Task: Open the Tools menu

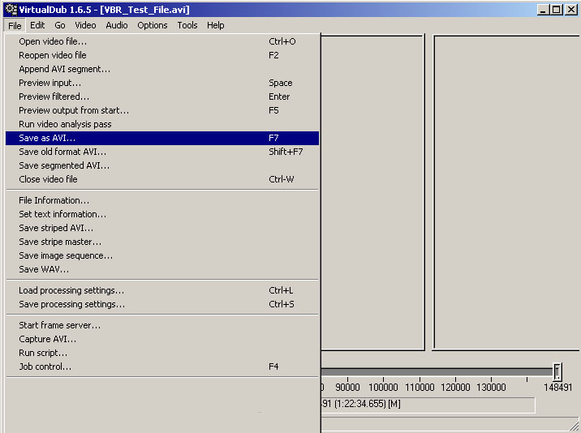Action: [187, 25]
